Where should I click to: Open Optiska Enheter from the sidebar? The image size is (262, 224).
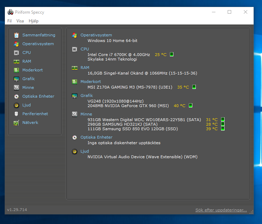pos(39,96)
